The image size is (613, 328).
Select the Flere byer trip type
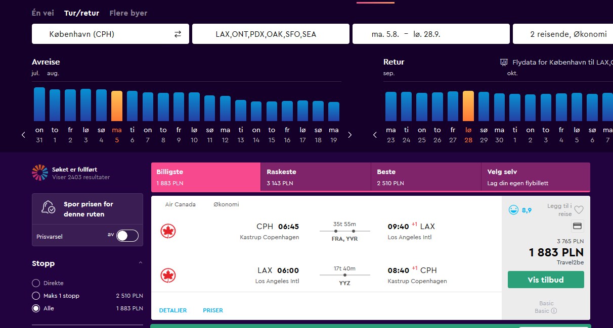[128, 13]
